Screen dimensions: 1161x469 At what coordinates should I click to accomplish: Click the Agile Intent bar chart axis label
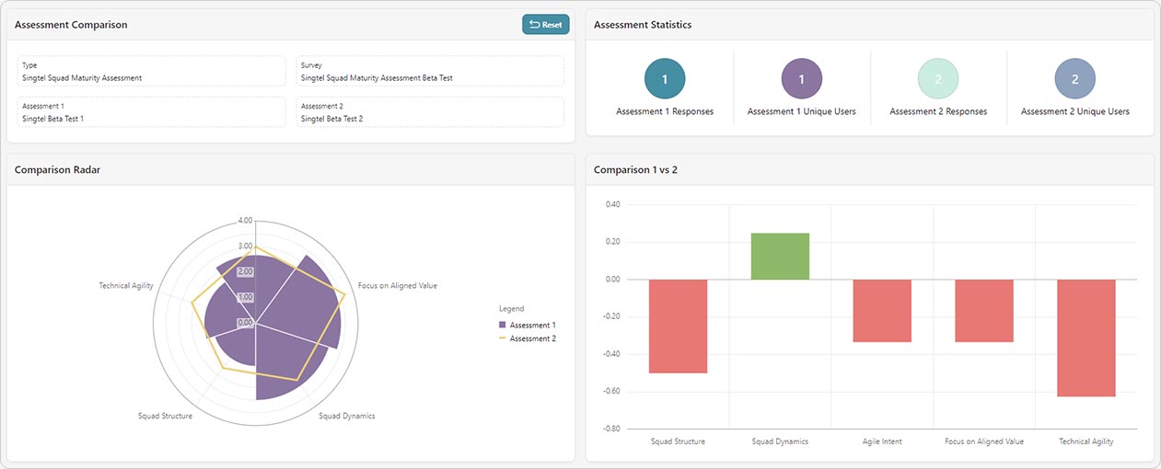tap(882, 441)
